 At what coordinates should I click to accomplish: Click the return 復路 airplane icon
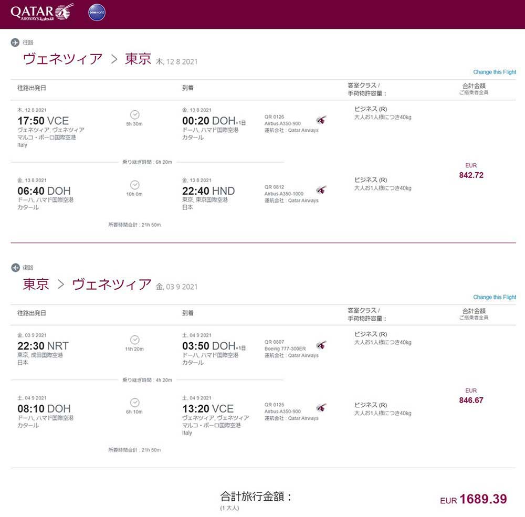(15, 268)
